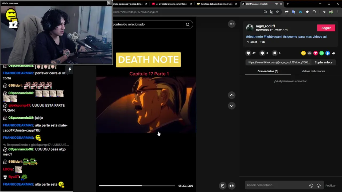Click the translate page icon
Screen dimensions: 342x192
click(x=271, y=12)
